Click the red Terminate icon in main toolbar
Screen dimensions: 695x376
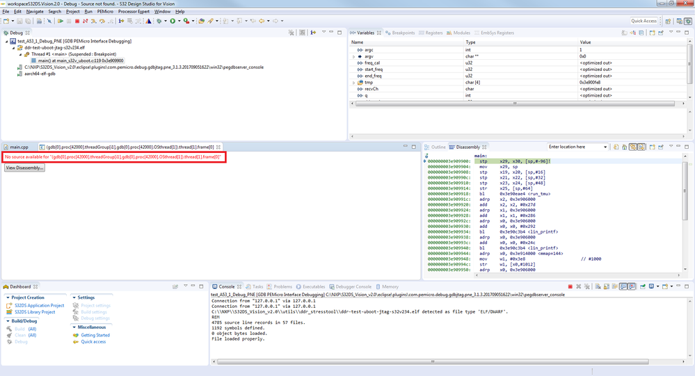pos(77,21)
